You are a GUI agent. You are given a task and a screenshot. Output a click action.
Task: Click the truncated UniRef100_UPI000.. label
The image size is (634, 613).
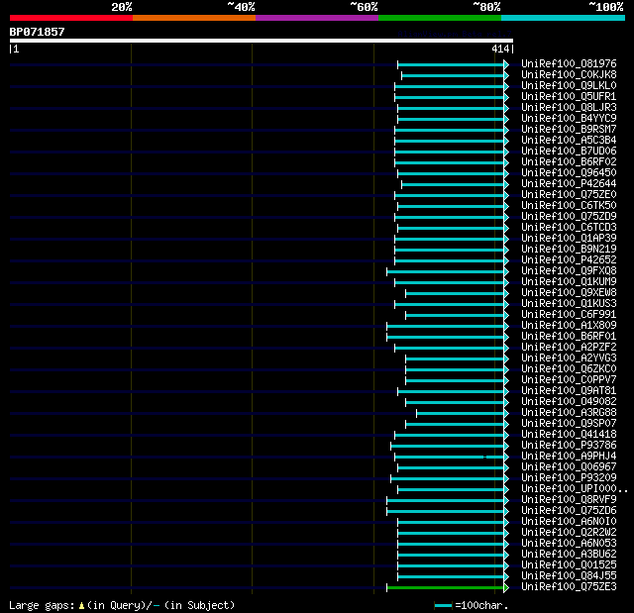point(575,489)
